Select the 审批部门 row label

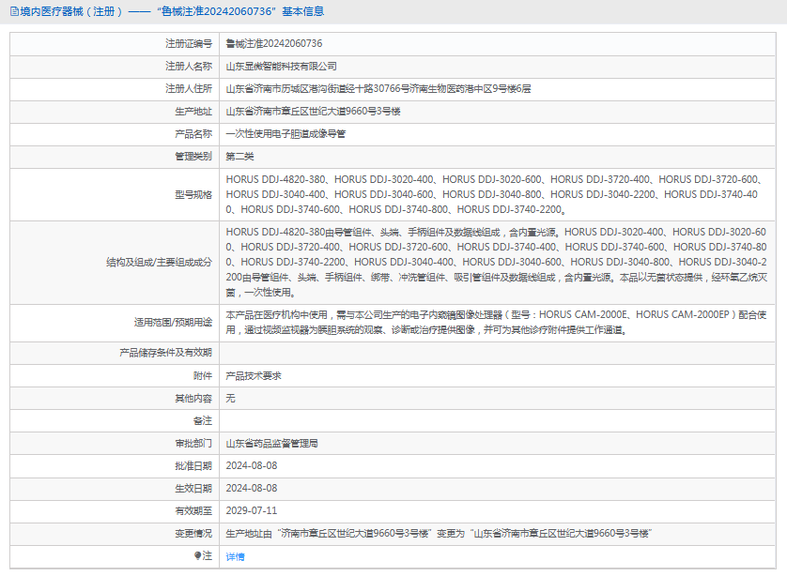click(193, 444)
